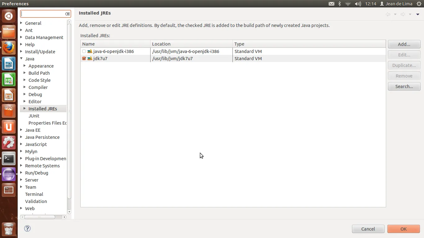Switch to Eclipse in the dock
The width and height of the screenshot is (424, 238).
click(9, 175)
